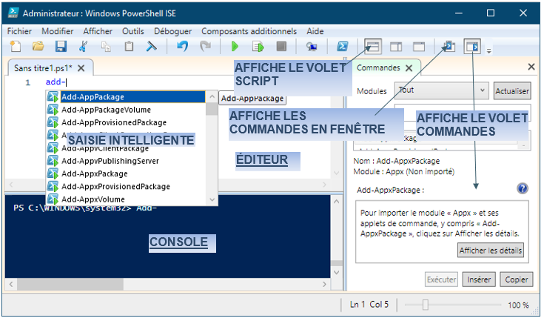Open the Modifier menu
This screenshot has width=544, height=318.
[58, 31]
